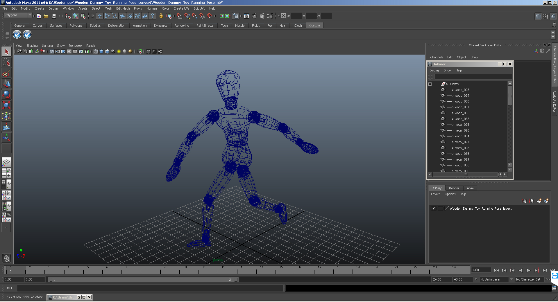Enable Textured display checker icon
Image resolution: width=558 pixels, height=302 pixels.
click(113, 51)
